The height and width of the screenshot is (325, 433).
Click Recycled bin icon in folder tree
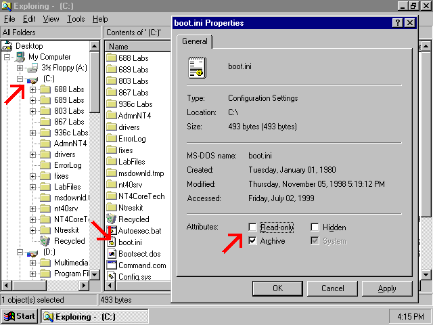click(x=45, y=241)
